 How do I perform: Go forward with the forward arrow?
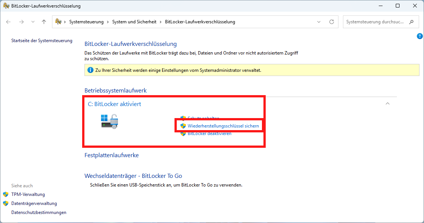(21, 22)
